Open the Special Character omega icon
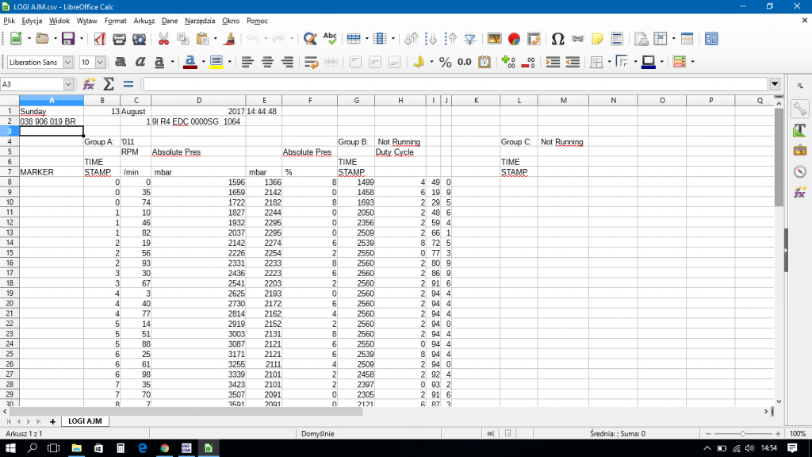 click(x=557, y=39)
